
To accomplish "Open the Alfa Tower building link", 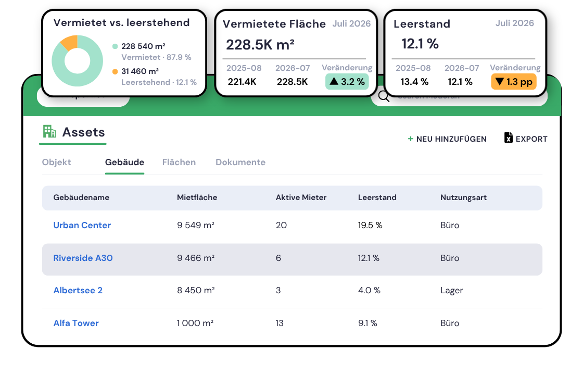I will click(76, 323).
